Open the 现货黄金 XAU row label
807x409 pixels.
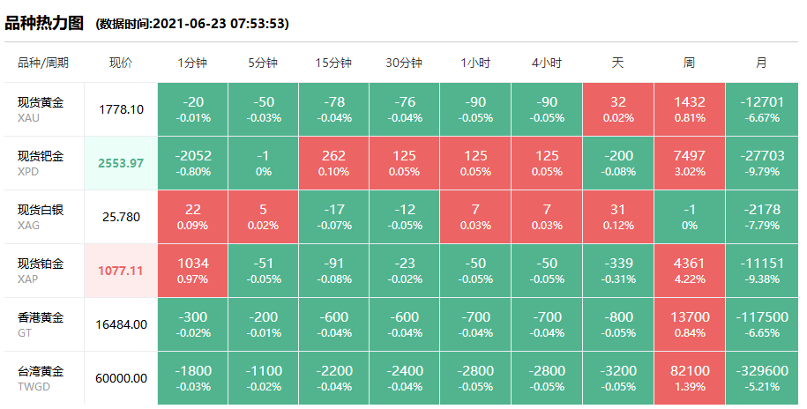tap(42, 109)
